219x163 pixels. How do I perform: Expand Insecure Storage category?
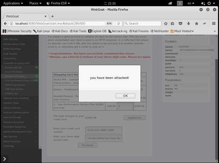click(20, 117)
